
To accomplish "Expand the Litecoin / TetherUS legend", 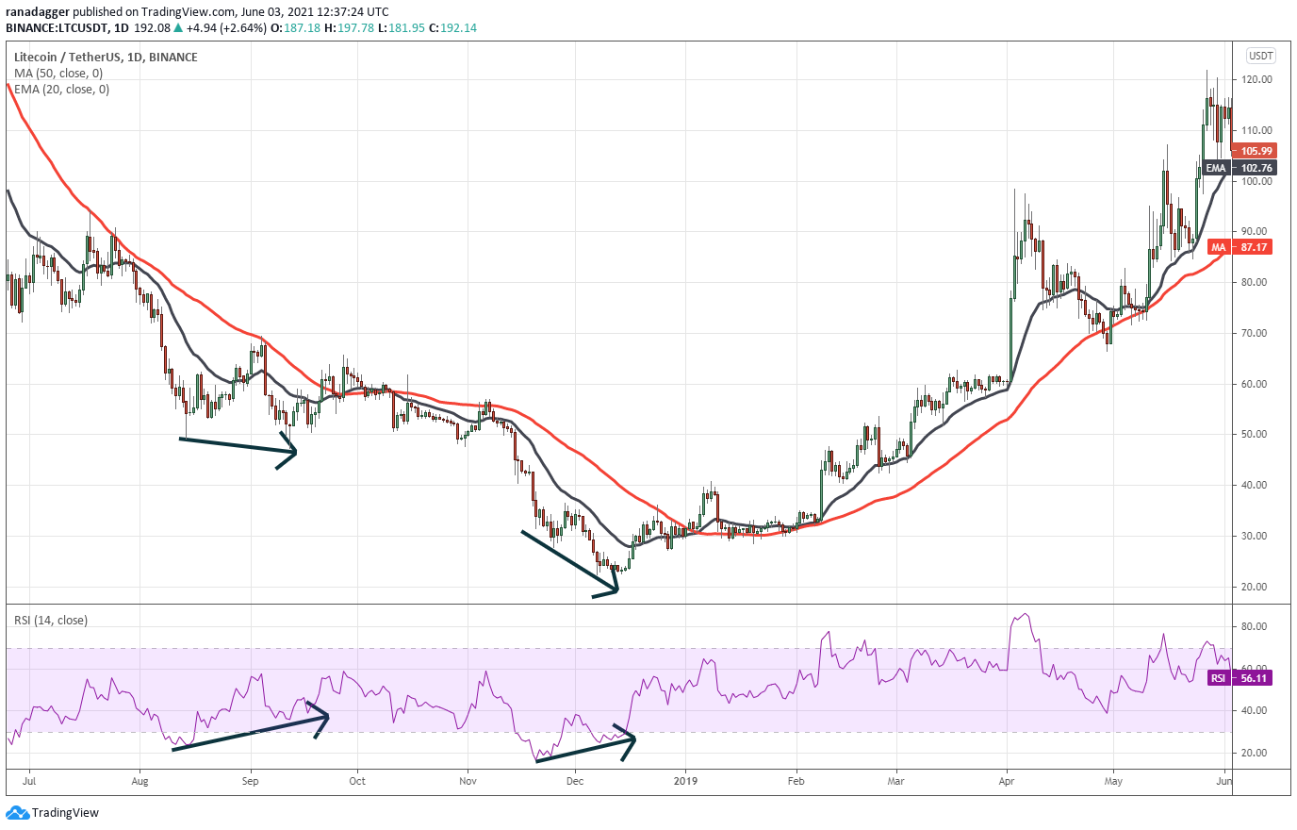I will (x=106, y=57).
